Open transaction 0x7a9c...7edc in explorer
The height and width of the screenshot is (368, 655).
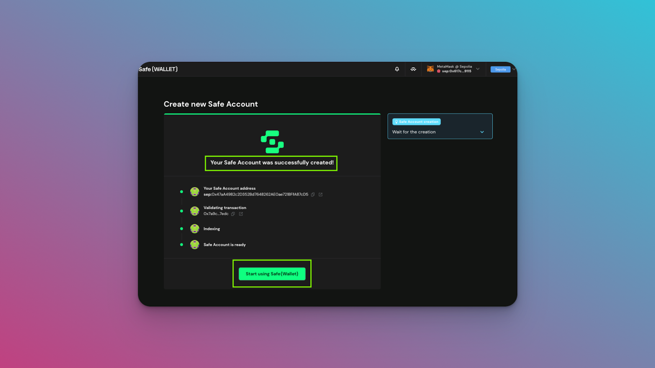pos(241,214)
